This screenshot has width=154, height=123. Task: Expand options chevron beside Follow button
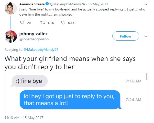pyautogui.click(x=146, y=36)
